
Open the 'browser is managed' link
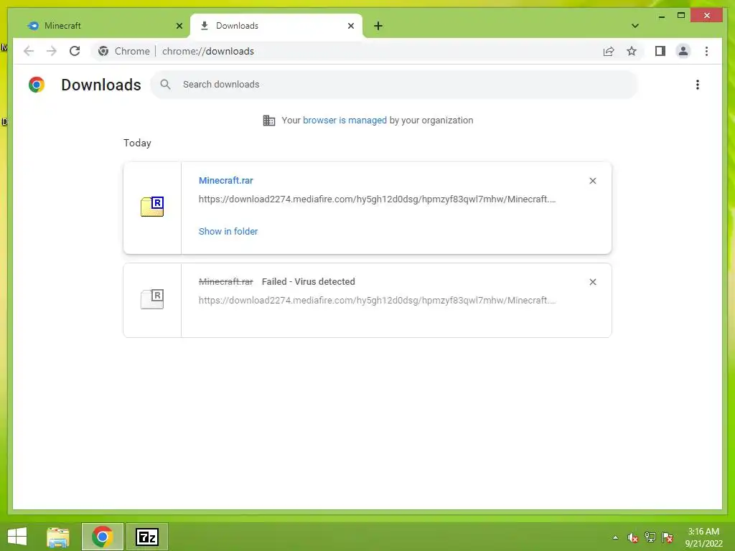coord(345,121)
